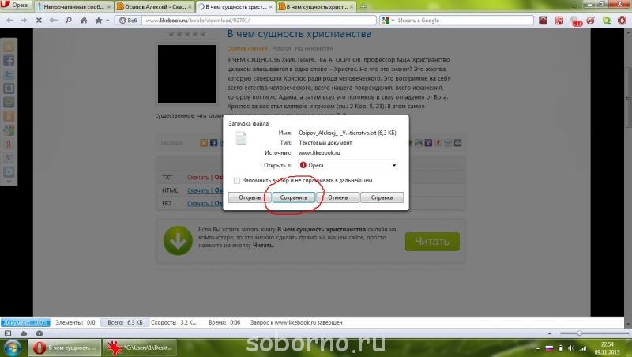Click the 'Документ: 100%' progress bar
Screen dimensions: 632x357
point(25,322)
